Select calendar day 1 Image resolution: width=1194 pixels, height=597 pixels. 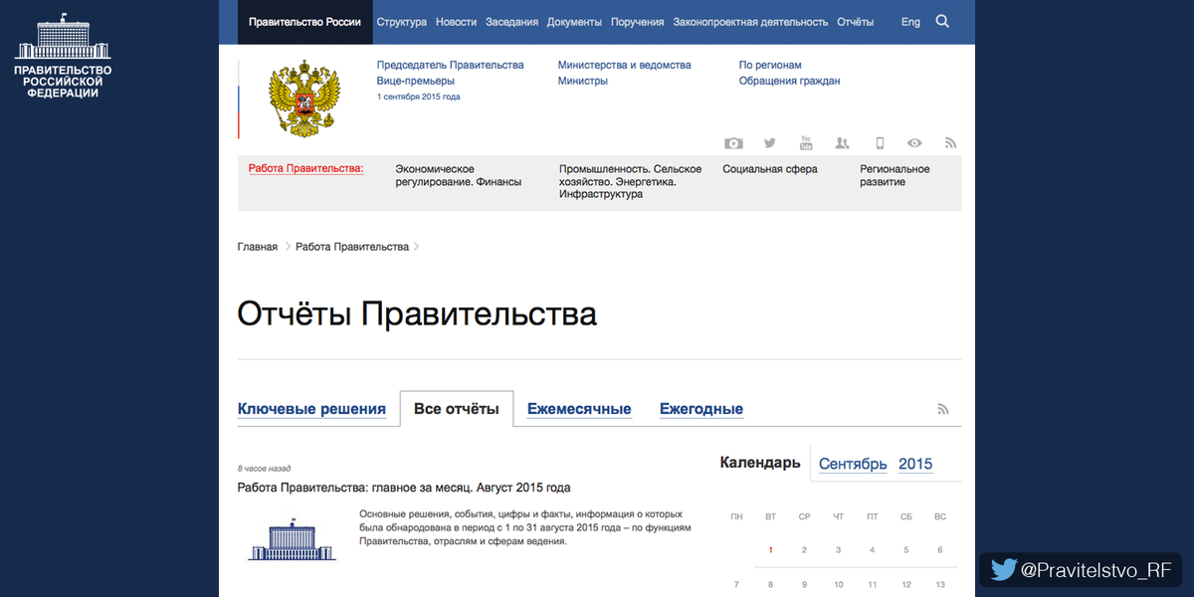coord(770,549)
